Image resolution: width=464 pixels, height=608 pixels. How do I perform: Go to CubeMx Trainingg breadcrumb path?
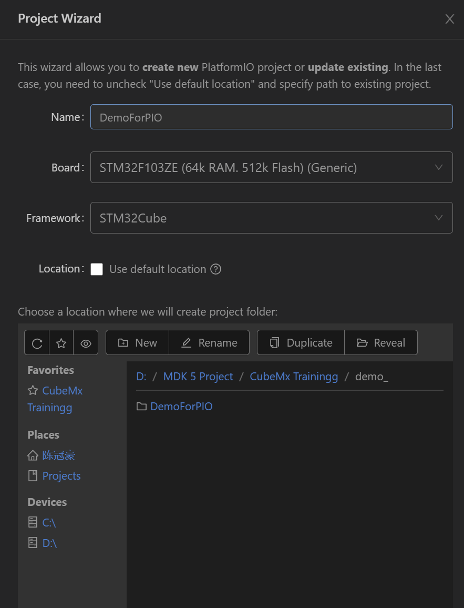click(294, 377)
